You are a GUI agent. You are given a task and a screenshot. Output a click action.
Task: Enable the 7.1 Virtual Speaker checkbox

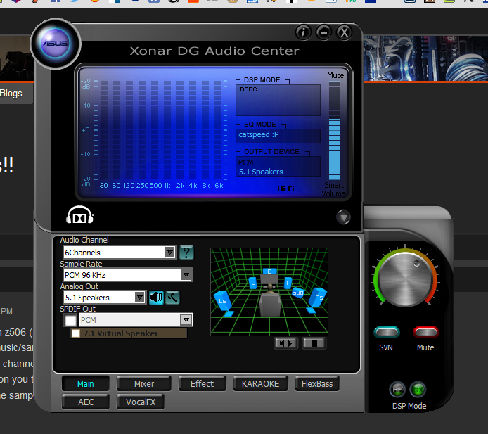pyautogui.click(x=76, y=333)
